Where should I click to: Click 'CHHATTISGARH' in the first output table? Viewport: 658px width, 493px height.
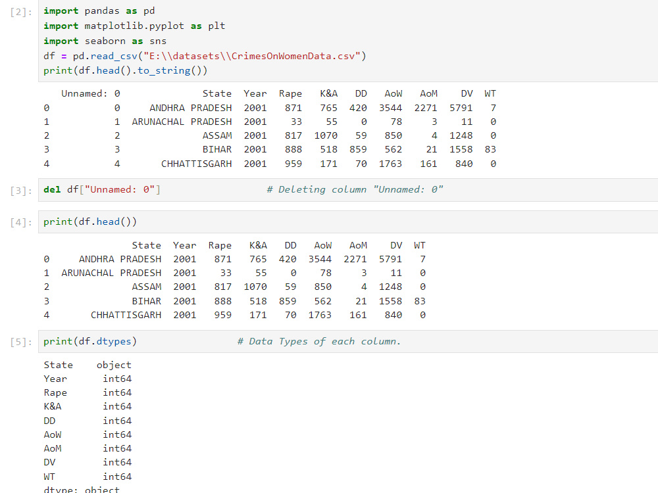click(196, 164)
